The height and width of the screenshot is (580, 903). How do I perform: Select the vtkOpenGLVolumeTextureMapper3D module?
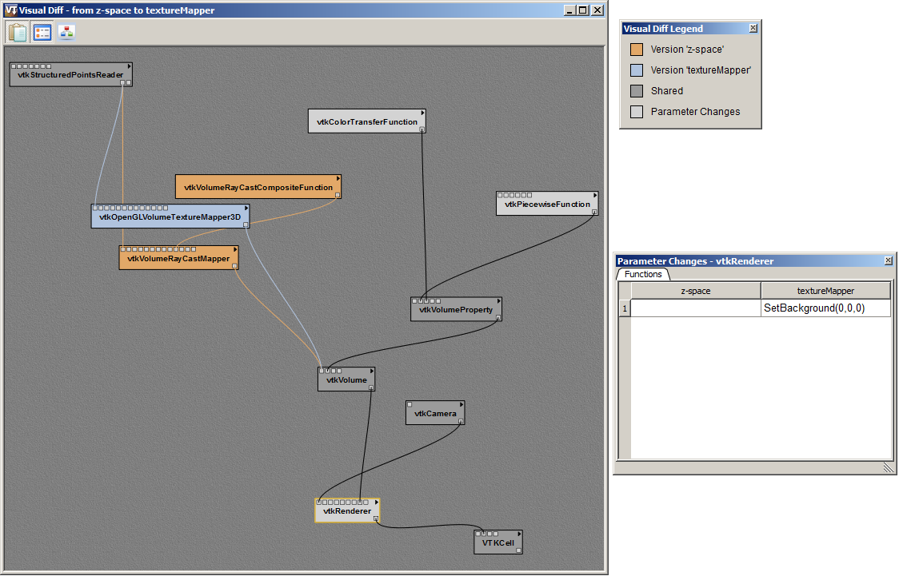(x=170, y=217)
